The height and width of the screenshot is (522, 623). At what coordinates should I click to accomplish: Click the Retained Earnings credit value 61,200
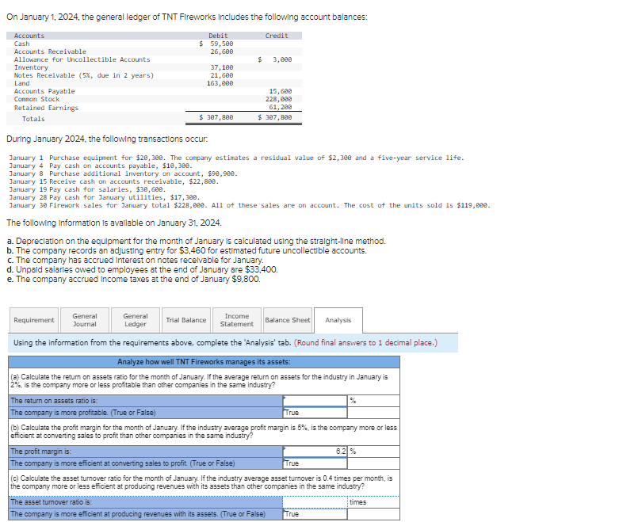pyautogui.click(x=281, y=107)
